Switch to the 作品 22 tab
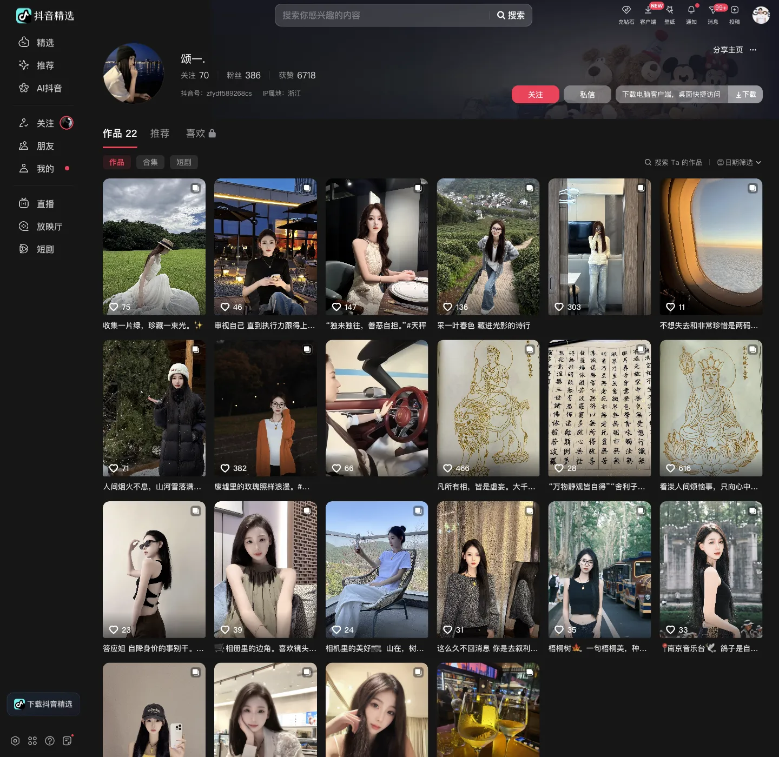Viewport: 779px width, 757px height. pyautogui.click(x=120, y=134)
